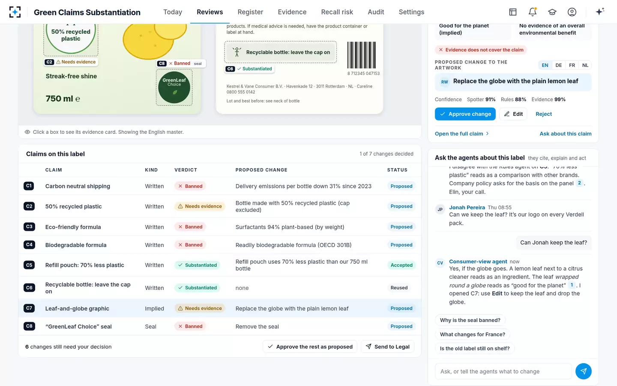The height and width of the screenshot is (386, 617).
Task: Click the C2 badge on the label artwork
Action: (x=49, y=62)
